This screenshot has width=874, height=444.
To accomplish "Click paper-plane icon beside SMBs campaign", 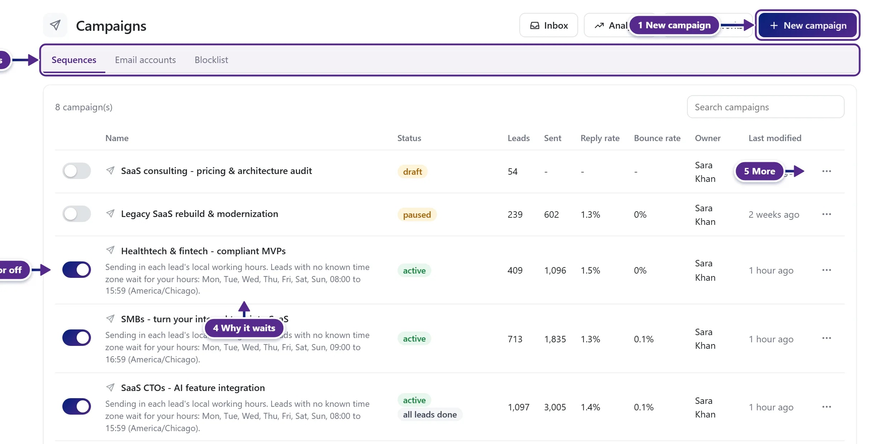I will click(110, 318).
